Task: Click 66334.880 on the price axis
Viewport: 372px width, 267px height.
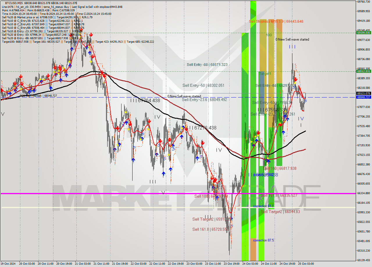Action: 363,193
